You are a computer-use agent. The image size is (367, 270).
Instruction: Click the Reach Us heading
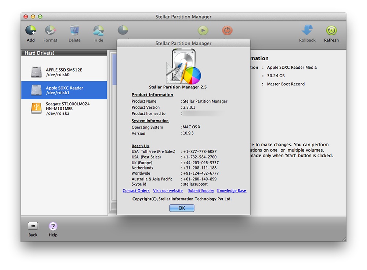point(140,146)
